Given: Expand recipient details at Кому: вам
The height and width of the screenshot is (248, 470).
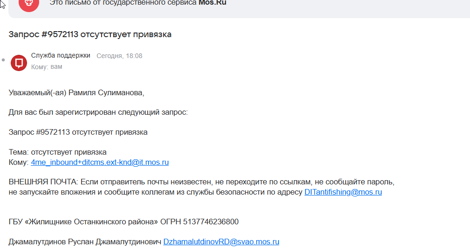Looking at the screenshot, I should click(47, 66).
